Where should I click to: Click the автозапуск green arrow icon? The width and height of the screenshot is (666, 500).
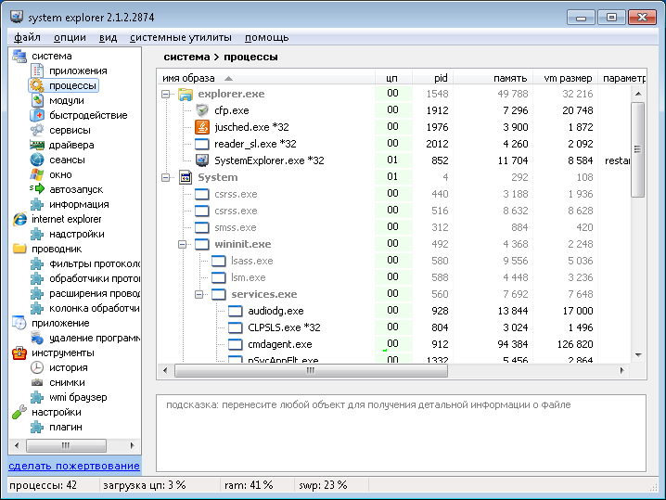pyautogui.click(x=37, y=188)
